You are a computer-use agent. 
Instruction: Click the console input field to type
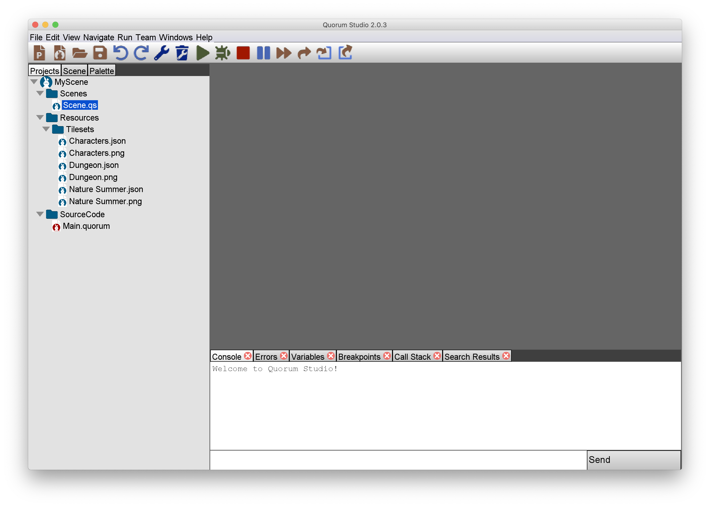point(398,460)
